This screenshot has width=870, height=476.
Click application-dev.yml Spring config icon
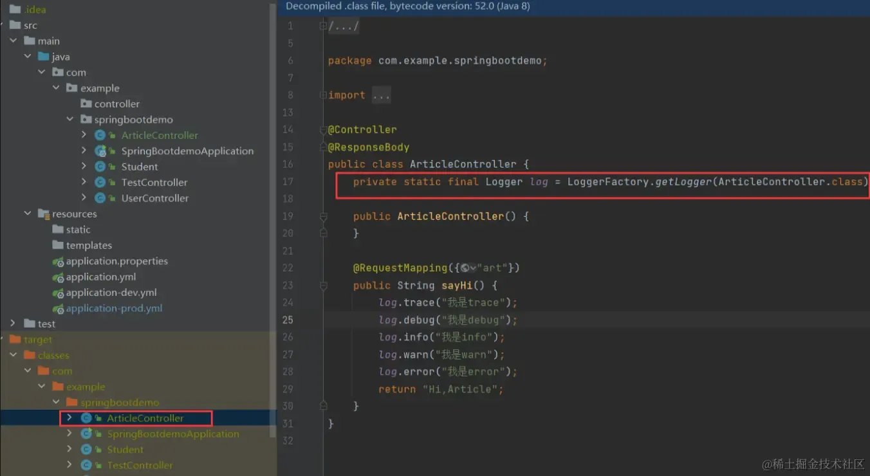coord(58,293)
